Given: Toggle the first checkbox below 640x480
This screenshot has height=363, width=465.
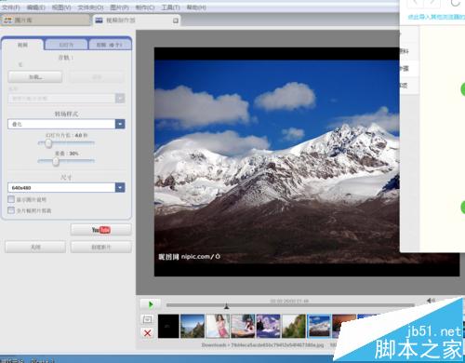Looking at the screenshot, I should (x=11, y=199).
